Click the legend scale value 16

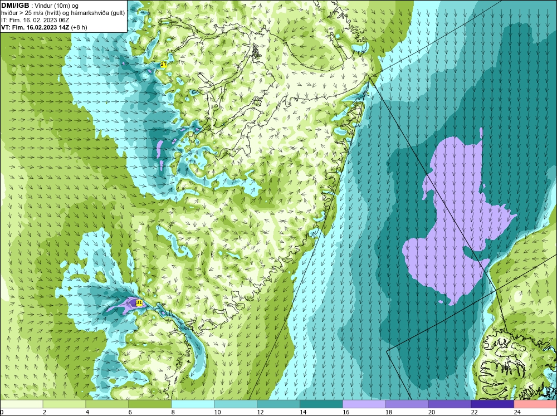346,412
